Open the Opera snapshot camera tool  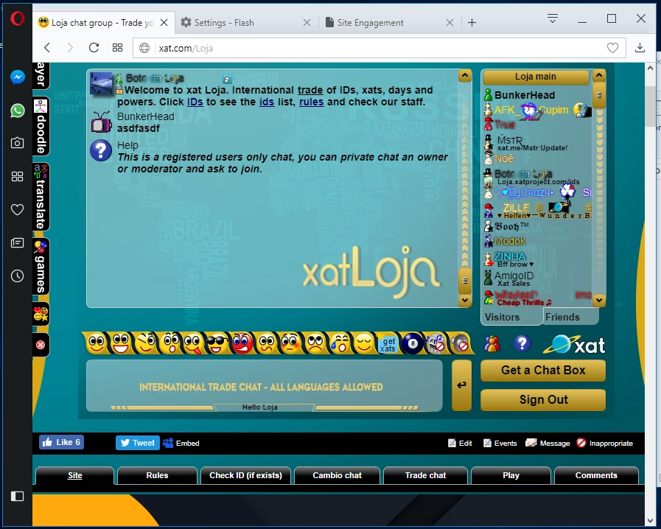[17, 143]
